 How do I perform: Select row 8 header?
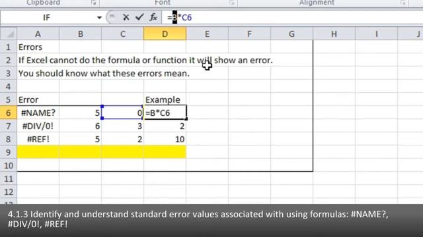pos(9,139)
